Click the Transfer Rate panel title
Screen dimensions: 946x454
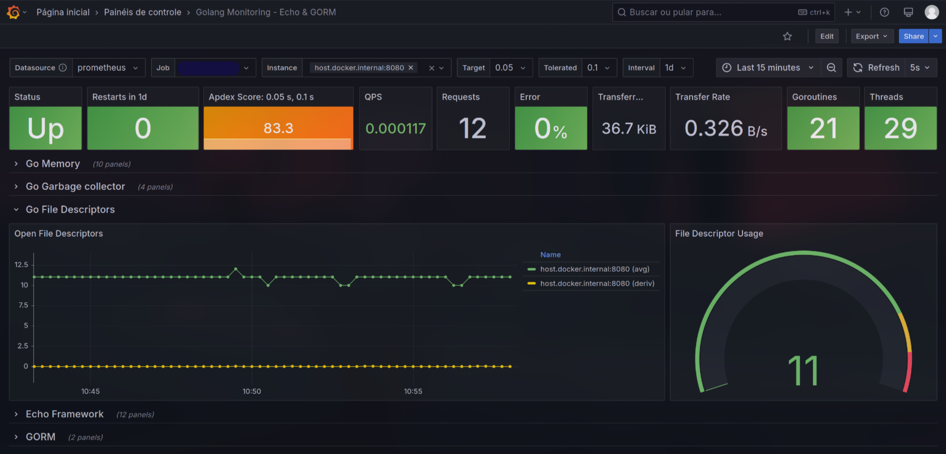703,97
